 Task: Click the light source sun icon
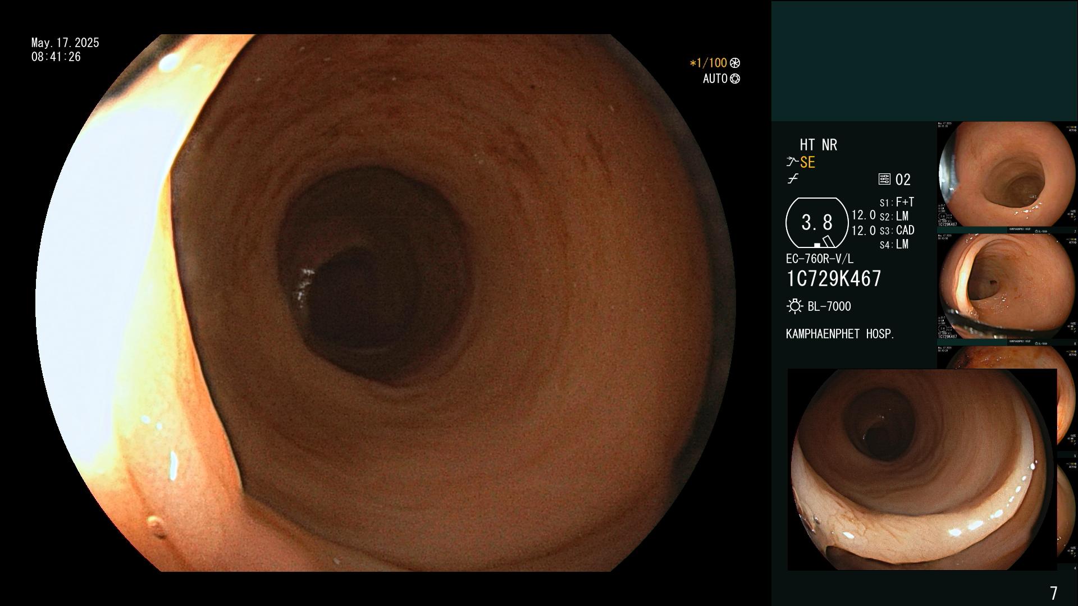(794, 306)
